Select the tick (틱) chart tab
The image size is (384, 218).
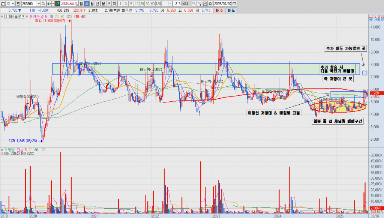click(114, 3)
